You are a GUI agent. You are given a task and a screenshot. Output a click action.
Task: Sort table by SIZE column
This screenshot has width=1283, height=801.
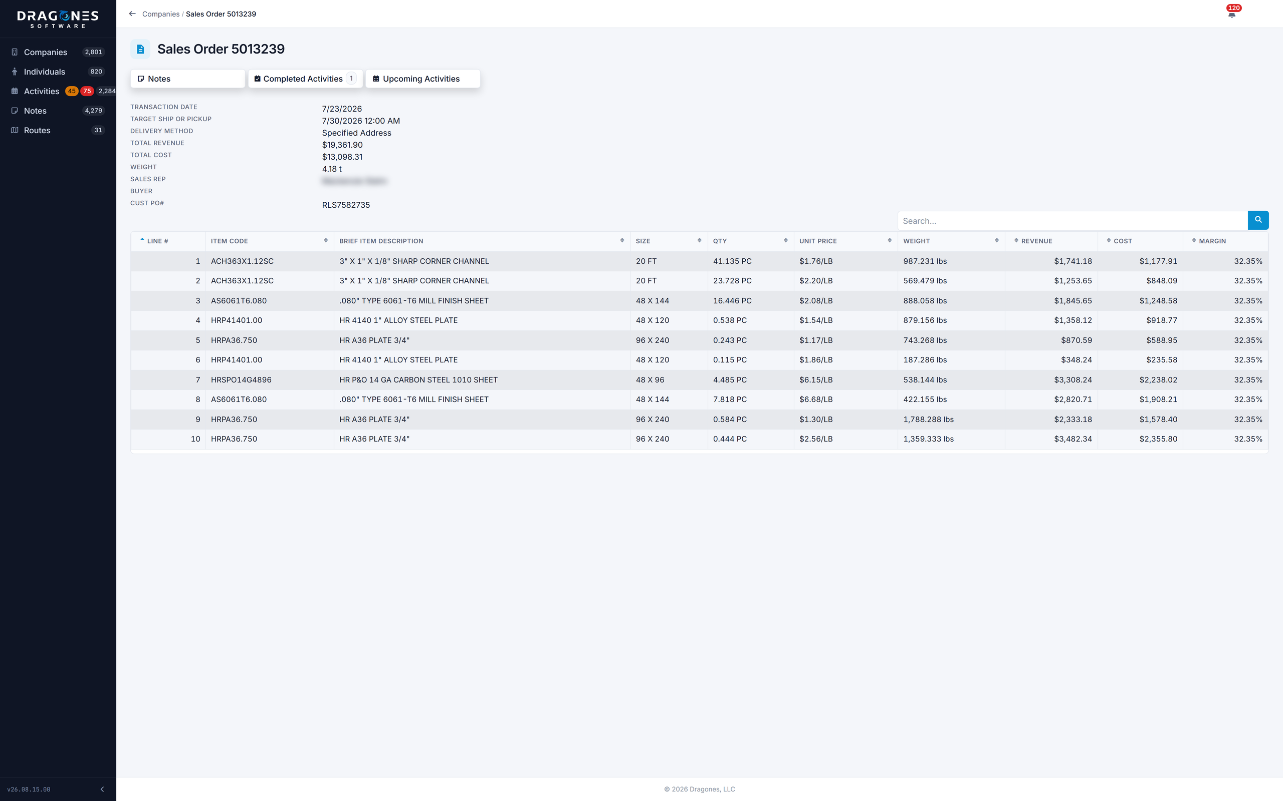pyautogui.click(x=669, y=241)
